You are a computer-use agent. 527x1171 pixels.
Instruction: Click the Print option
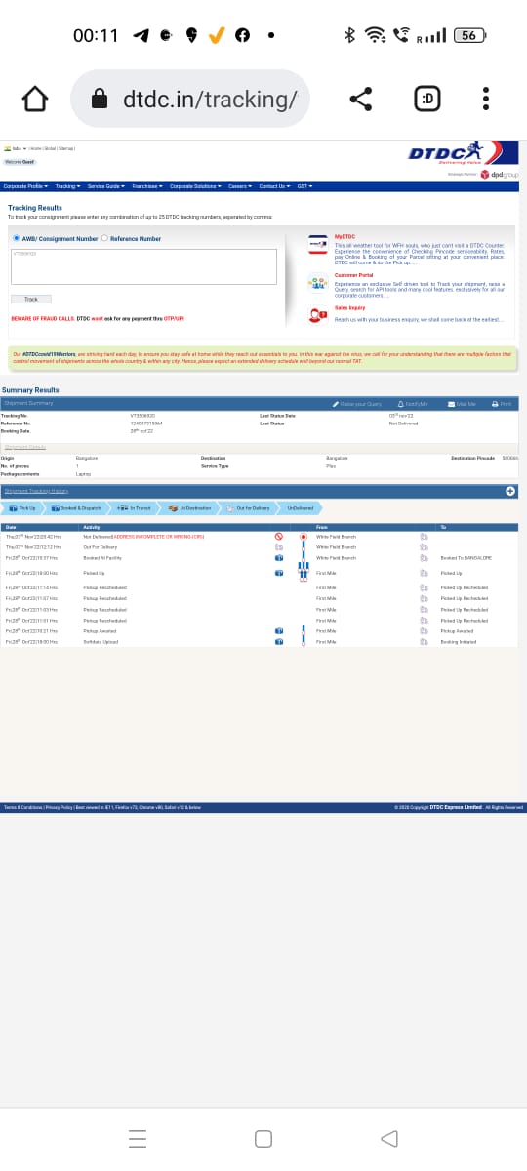[x=502, y=404]
